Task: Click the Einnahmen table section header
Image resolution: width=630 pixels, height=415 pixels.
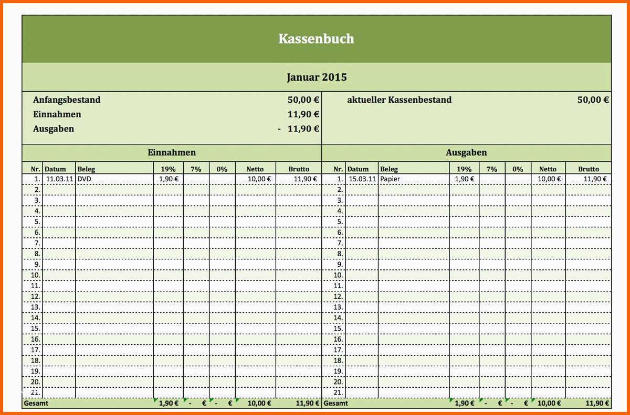Action: point(172,152)
